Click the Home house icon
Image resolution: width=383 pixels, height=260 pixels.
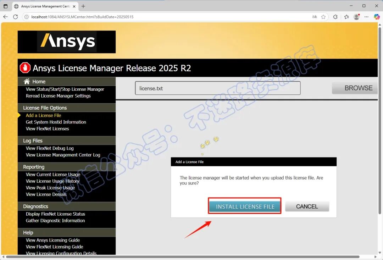click(27, 81)
